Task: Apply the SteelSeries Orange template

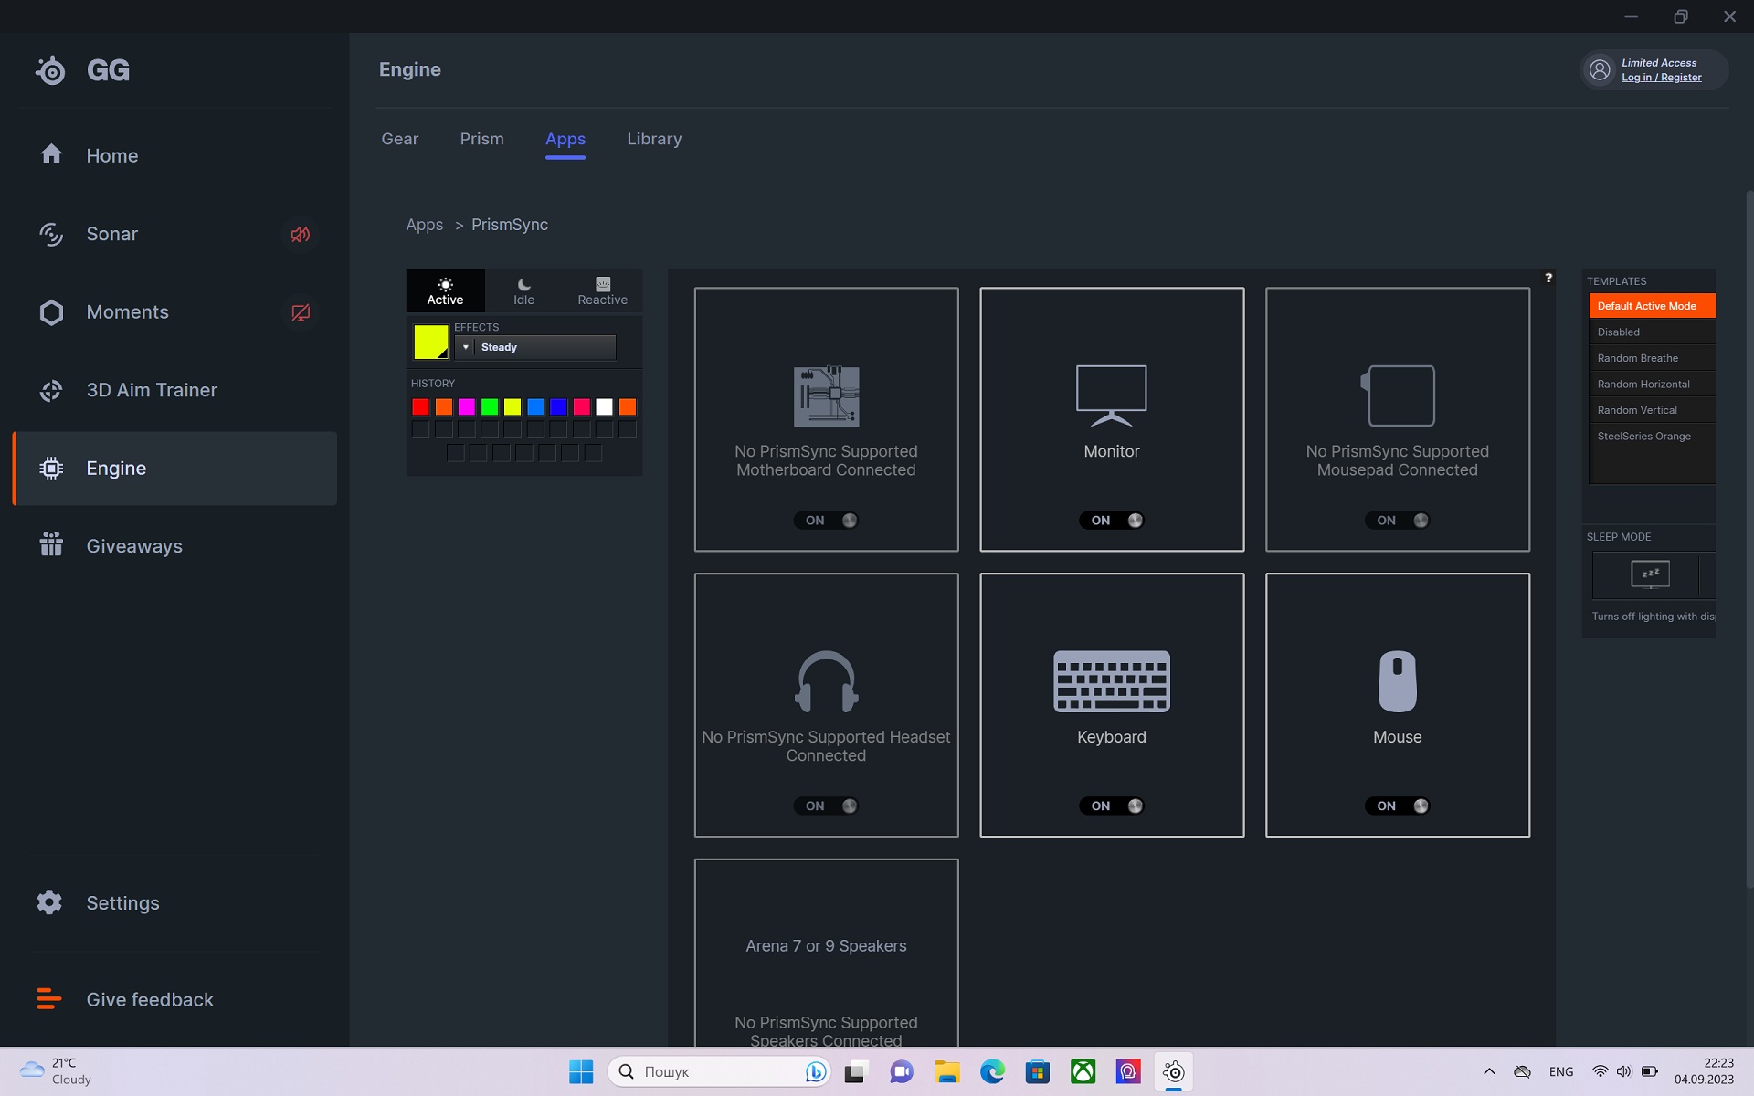Action: tap(1652, 437)
